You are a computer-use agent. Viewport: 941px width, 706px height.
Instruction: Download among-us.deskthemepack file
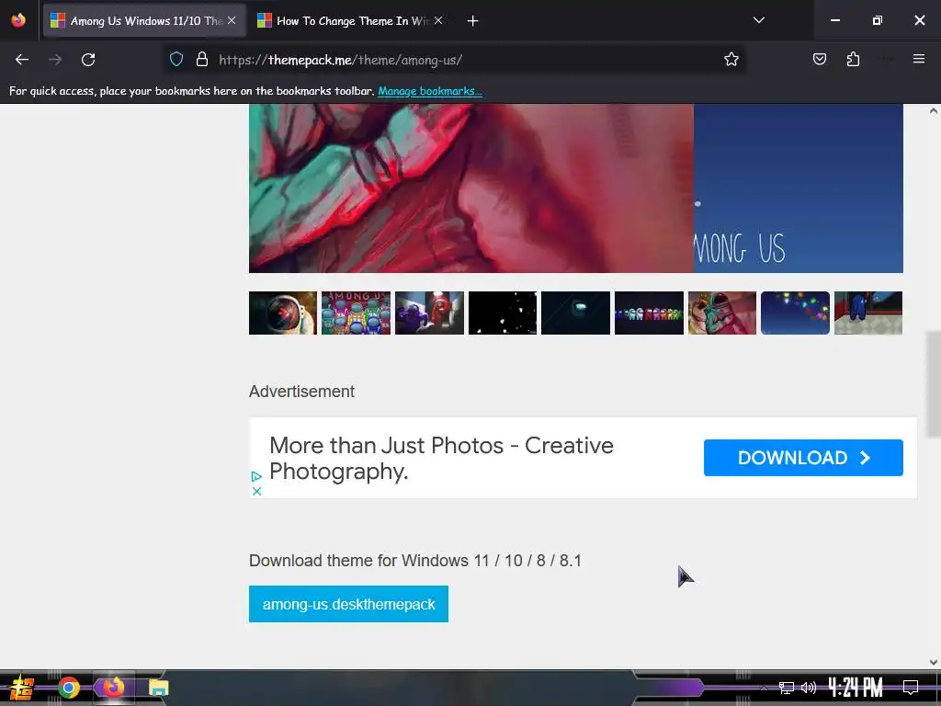click(x=348, y=604)
